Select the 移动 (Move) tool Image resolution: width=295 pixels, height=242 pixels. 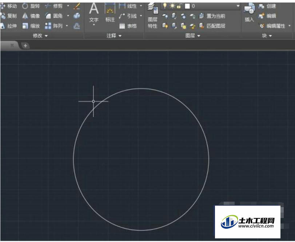(9, 6)
